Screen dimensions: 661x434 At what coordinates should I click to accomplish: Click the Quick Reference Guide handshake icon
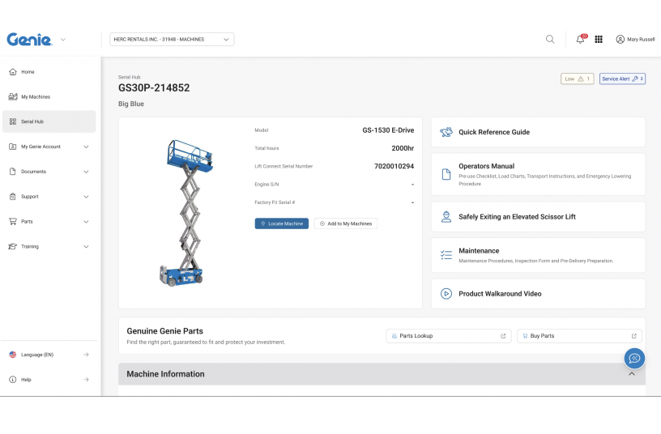tap(446, 132)
